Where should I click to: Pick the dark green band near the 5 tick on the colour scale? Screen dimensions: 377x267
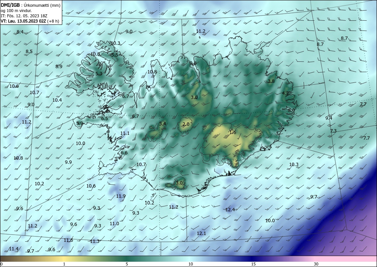(127, 259)
